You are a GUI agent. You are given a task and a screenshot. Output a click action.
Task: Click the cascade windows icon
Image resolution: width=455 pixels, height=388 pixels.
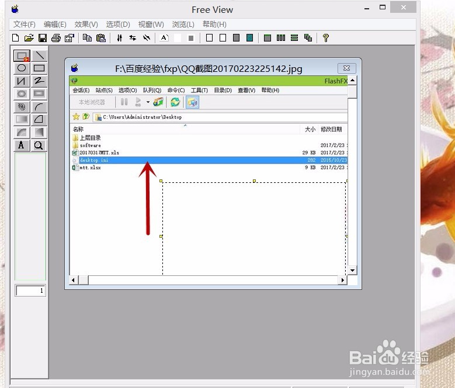(x=308, y=38)
